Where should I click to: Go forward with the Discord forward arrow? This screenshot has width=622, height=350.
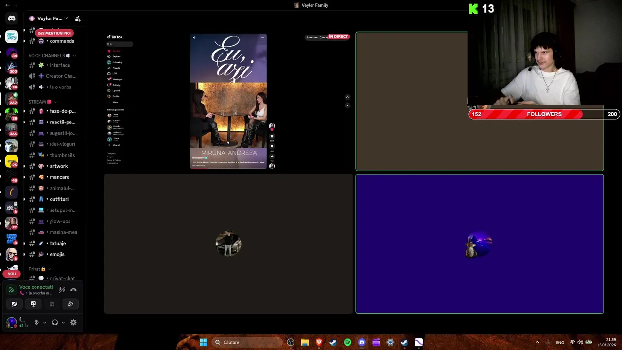coord(15,5)
